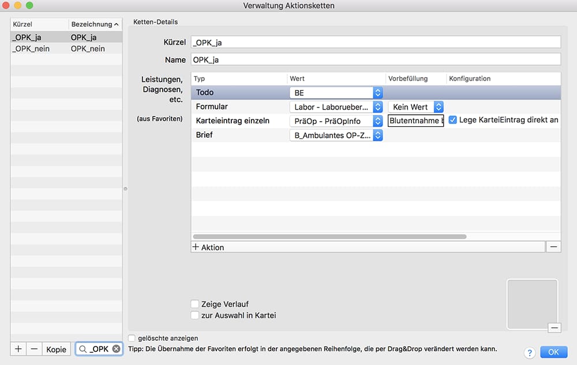Screen dimensions: 577x365
Task: Remove selected action using minus button
Action: [553, 247]
